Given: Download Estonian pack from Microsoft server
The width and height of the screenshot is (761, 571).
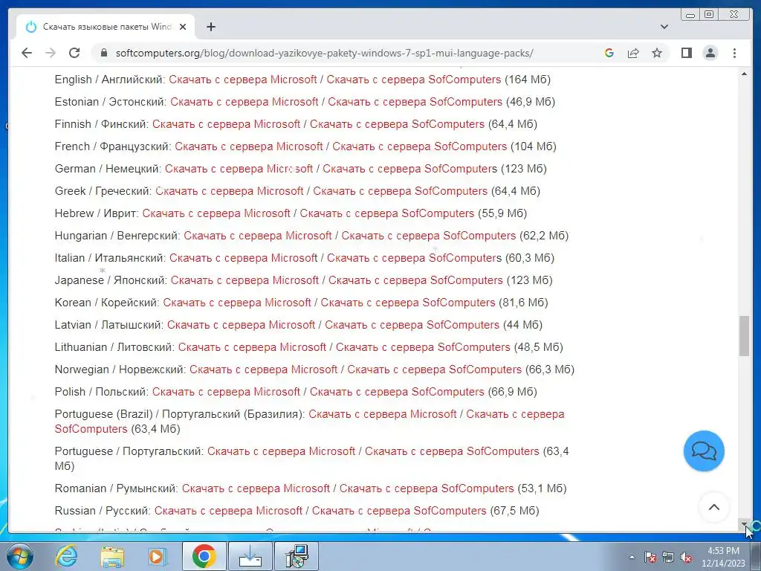Looking at the screenshot, I should coord(244,102).
